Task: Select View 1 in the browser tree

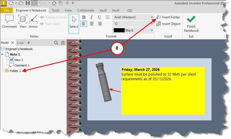Action: click(19, 60)
